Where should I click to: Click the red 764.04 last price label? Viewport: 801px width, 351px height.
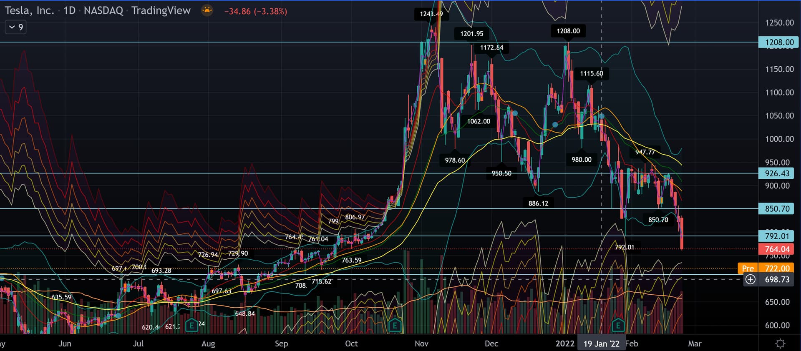click(777, 249)
